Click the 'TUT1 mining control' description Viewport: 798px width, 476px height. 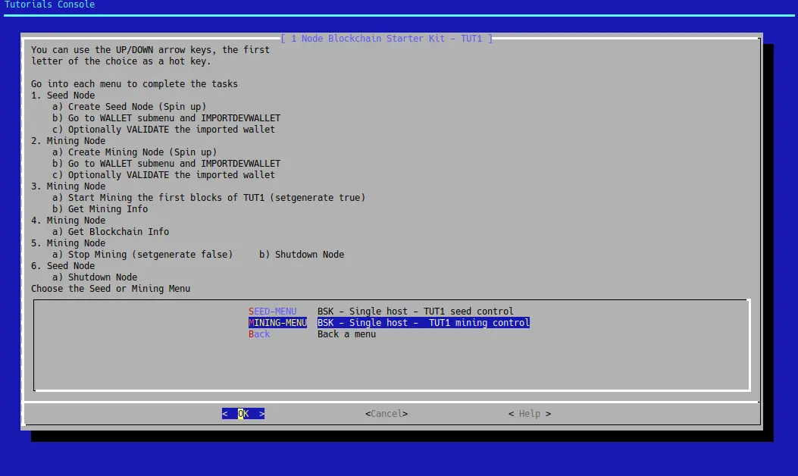click(423, 323)
